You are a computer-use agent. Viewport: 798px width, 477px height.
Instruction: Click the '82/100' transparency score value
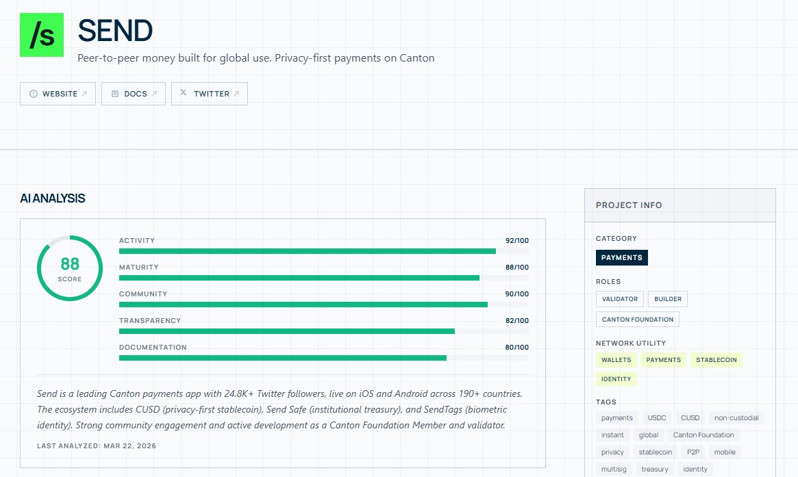(x=517, y=320)
